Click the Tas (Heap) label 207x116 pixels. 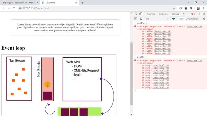[x=17, y=61]
